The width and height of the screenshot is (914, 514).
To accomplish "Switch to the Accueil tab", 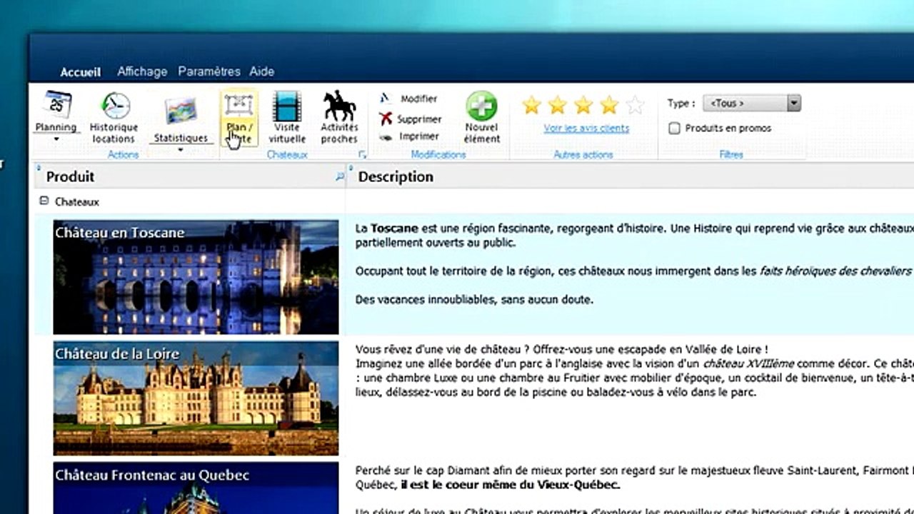I will click(x=81, y=72).
